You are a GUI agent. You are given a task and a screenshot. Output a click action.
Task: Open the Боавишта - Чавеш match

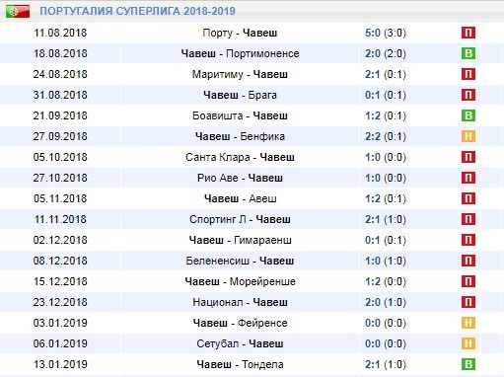(x=240, y=115)
